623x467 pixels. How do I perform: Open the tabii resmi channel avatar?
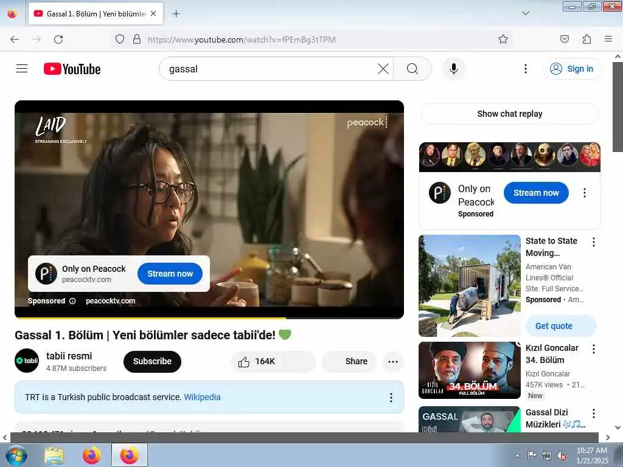point(27,361)
